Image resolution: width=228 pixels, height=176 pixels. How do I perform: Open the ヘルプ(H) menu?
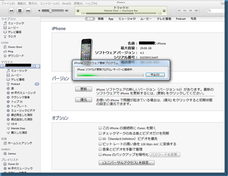coord(91,3)
